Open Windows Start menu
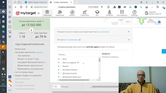The image size is (166, 93). (3, 2)
